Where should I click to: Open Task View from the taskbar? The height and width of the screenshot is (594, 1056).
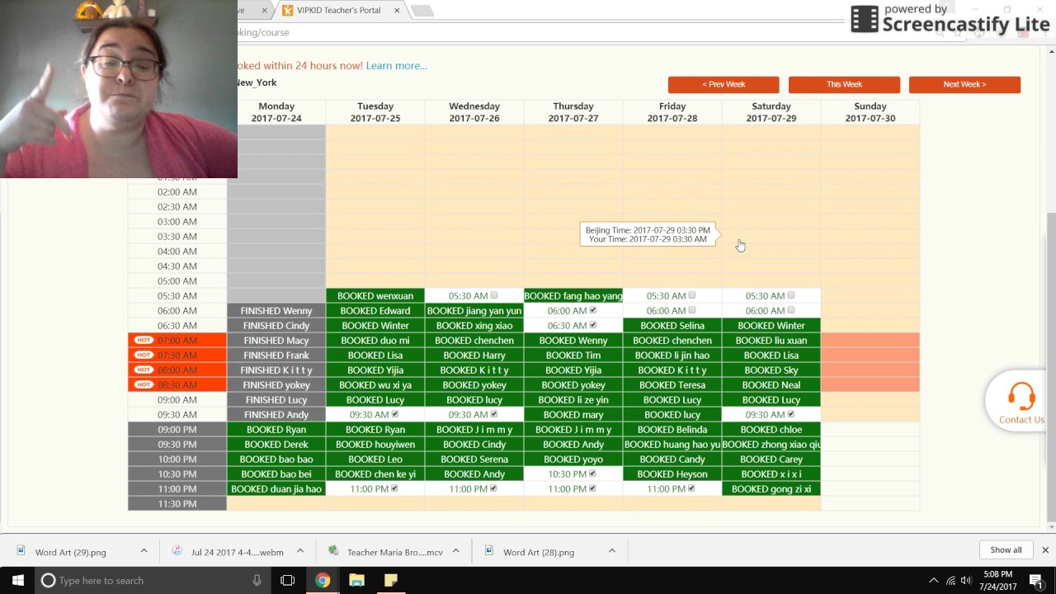(x=287, y=581)
